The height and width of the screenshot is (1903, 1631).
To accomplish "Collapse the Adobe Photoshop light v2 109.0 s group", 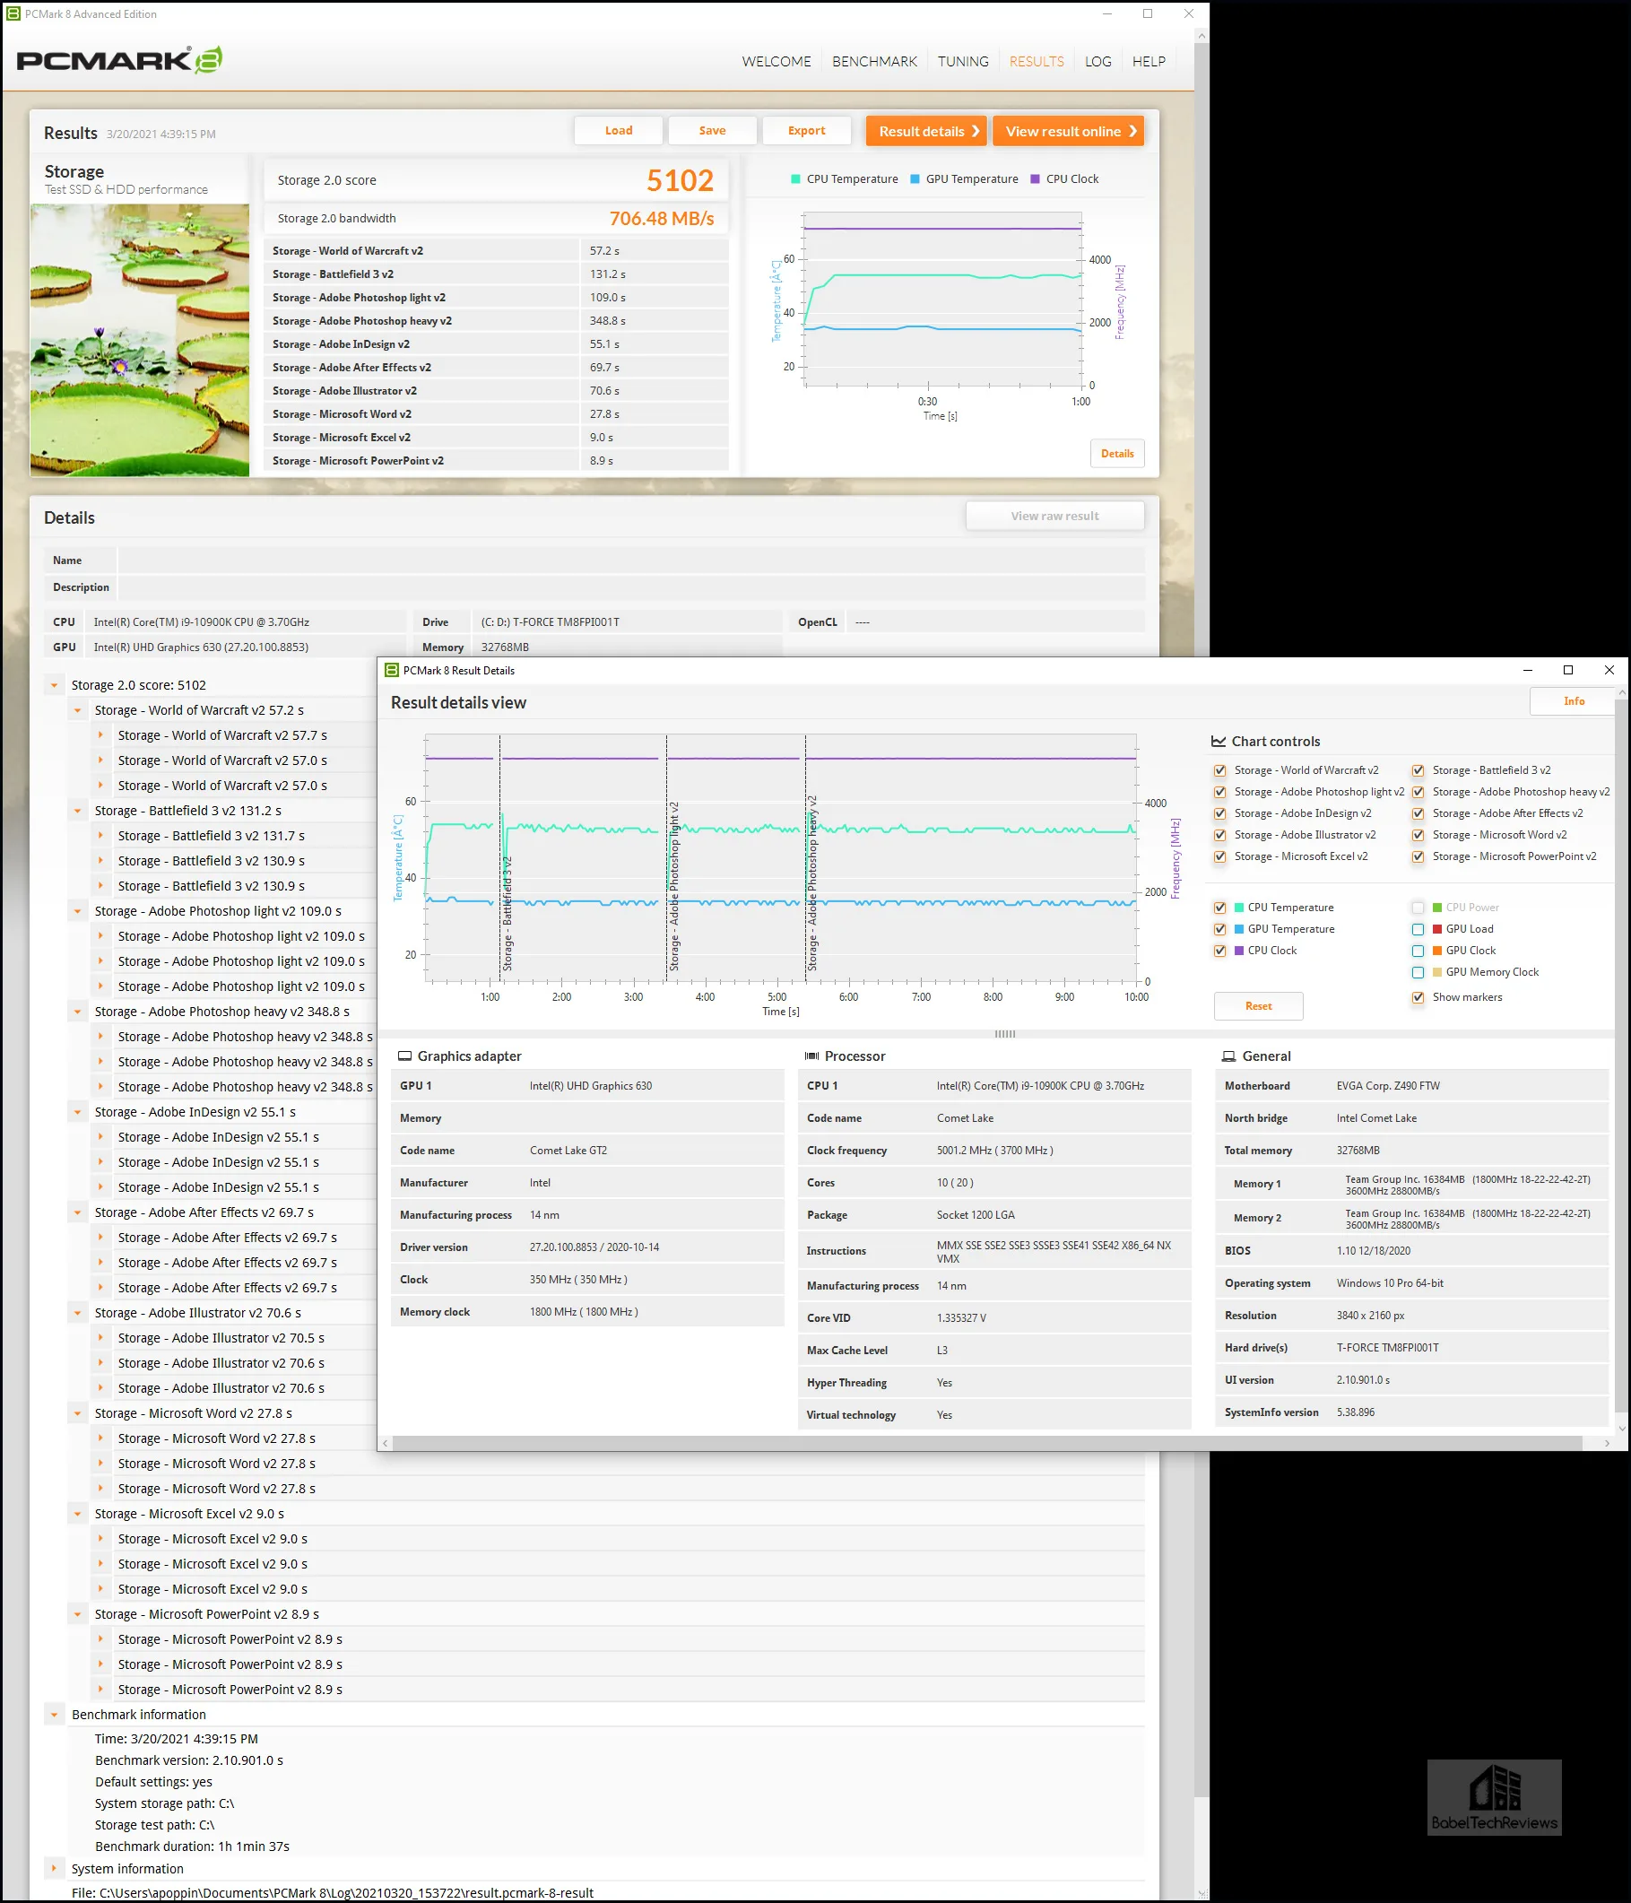I will point(77,911).
